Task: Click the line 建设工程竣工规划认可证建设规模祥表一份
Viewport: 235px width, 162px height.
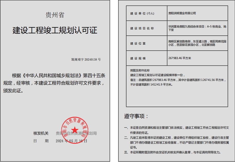Action: pyautogui.click(x=158, y=75)
